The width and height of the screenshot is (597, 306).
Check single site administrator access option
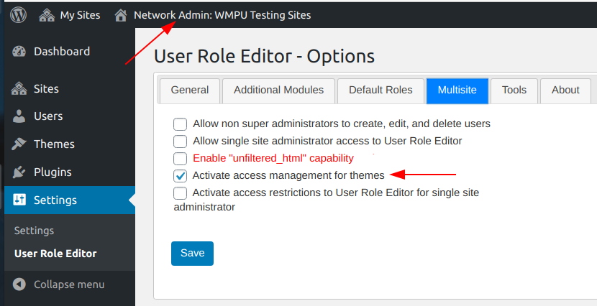coord(180,141)
